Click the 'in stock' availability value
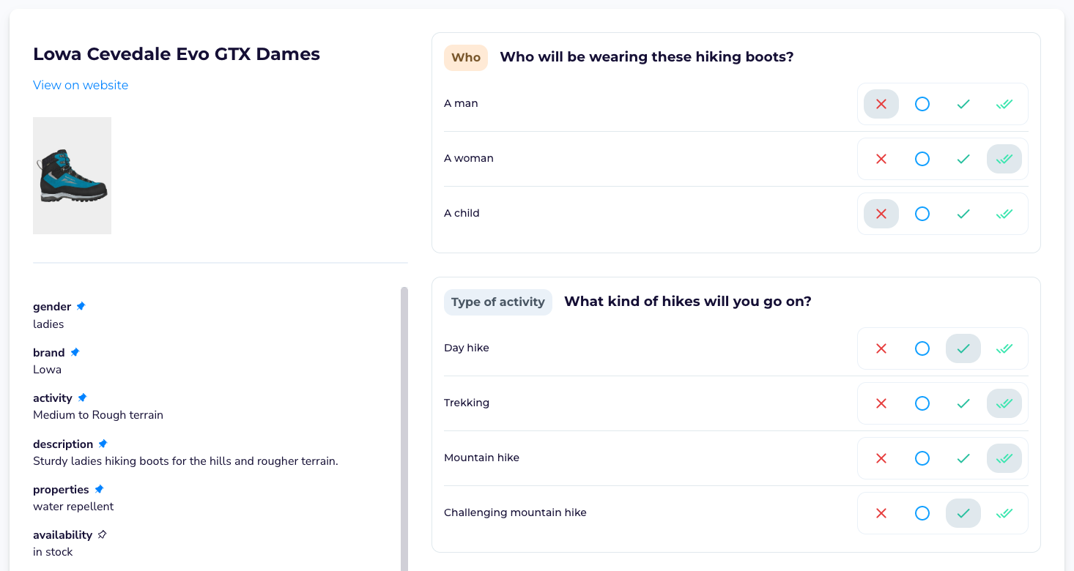Viewport: 1074px width, 571px height. pos(53,552)
